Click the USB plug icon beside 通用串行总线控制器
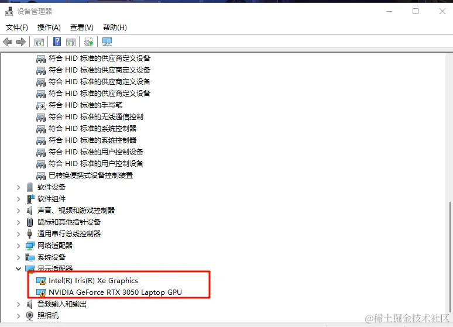This screenshot has width=453, height=327. pyautogui.click(x=29, y=234)
